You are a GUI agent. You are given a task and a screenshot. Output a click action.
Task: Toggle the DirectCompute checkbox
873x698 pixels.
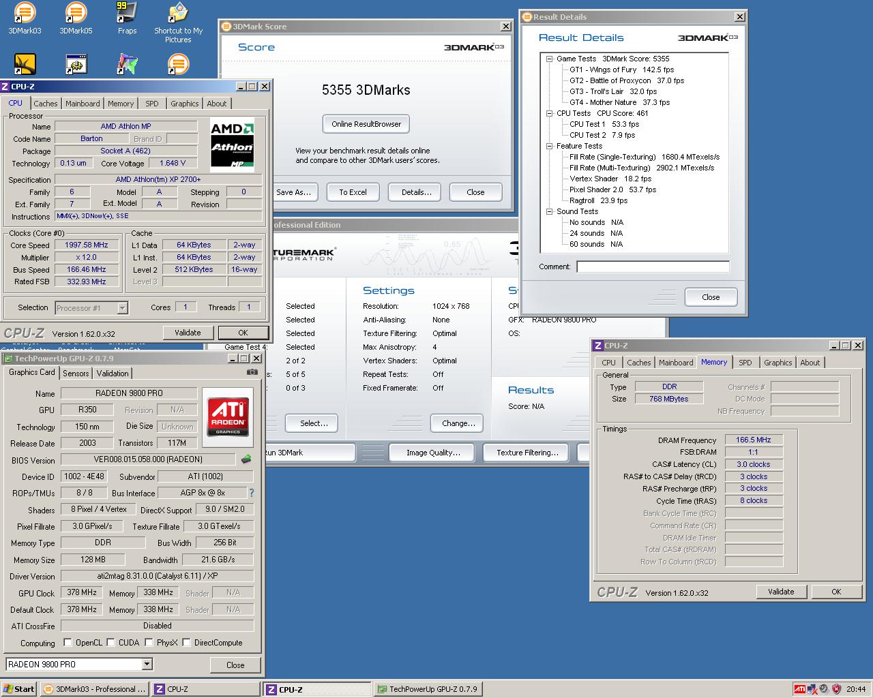coord(186,642)
